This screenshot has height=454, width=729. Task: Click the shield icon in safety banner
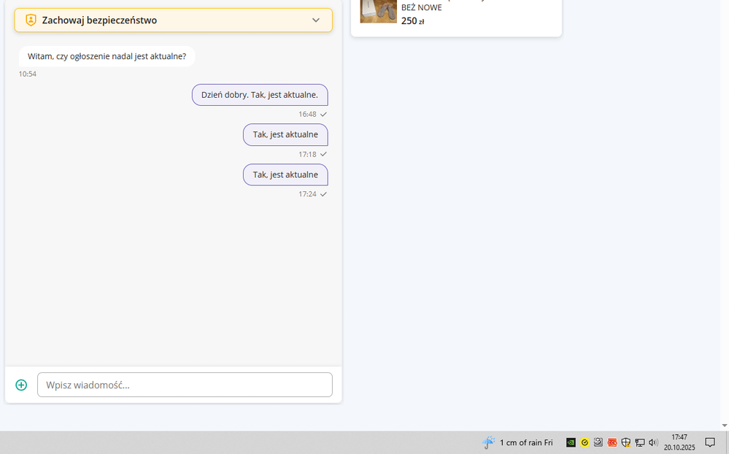(31, 20)
